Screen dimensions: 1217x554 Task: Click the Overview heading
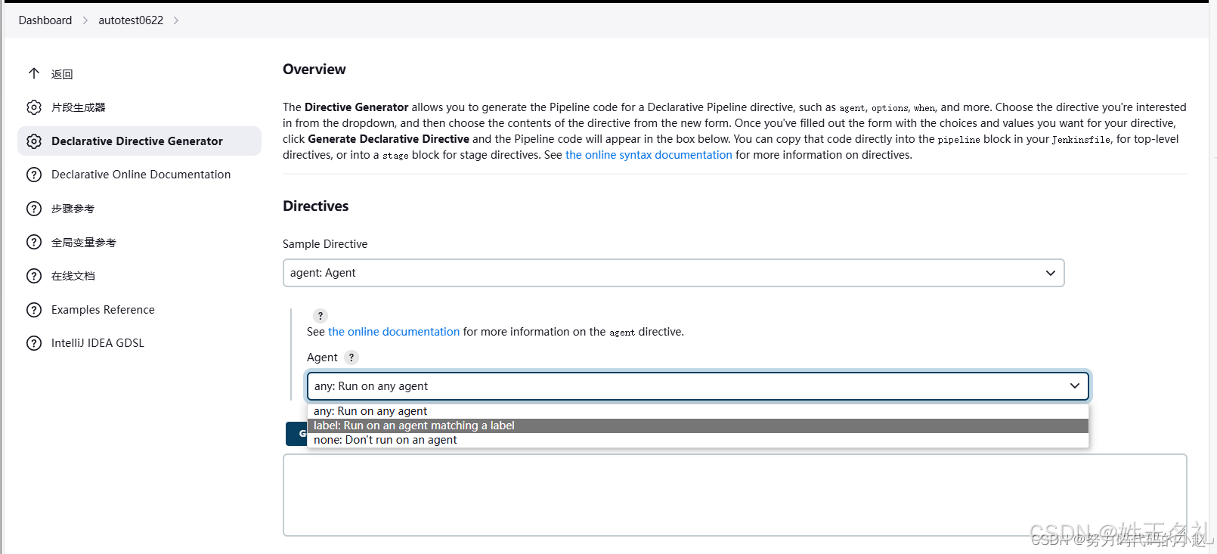click(314, 70)
